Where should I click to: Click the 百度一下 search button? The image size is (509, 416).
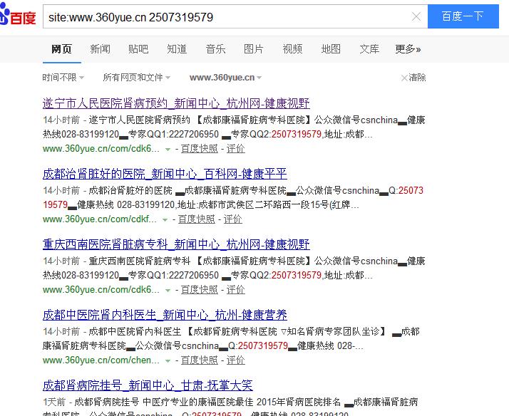(x=463, y=16)
